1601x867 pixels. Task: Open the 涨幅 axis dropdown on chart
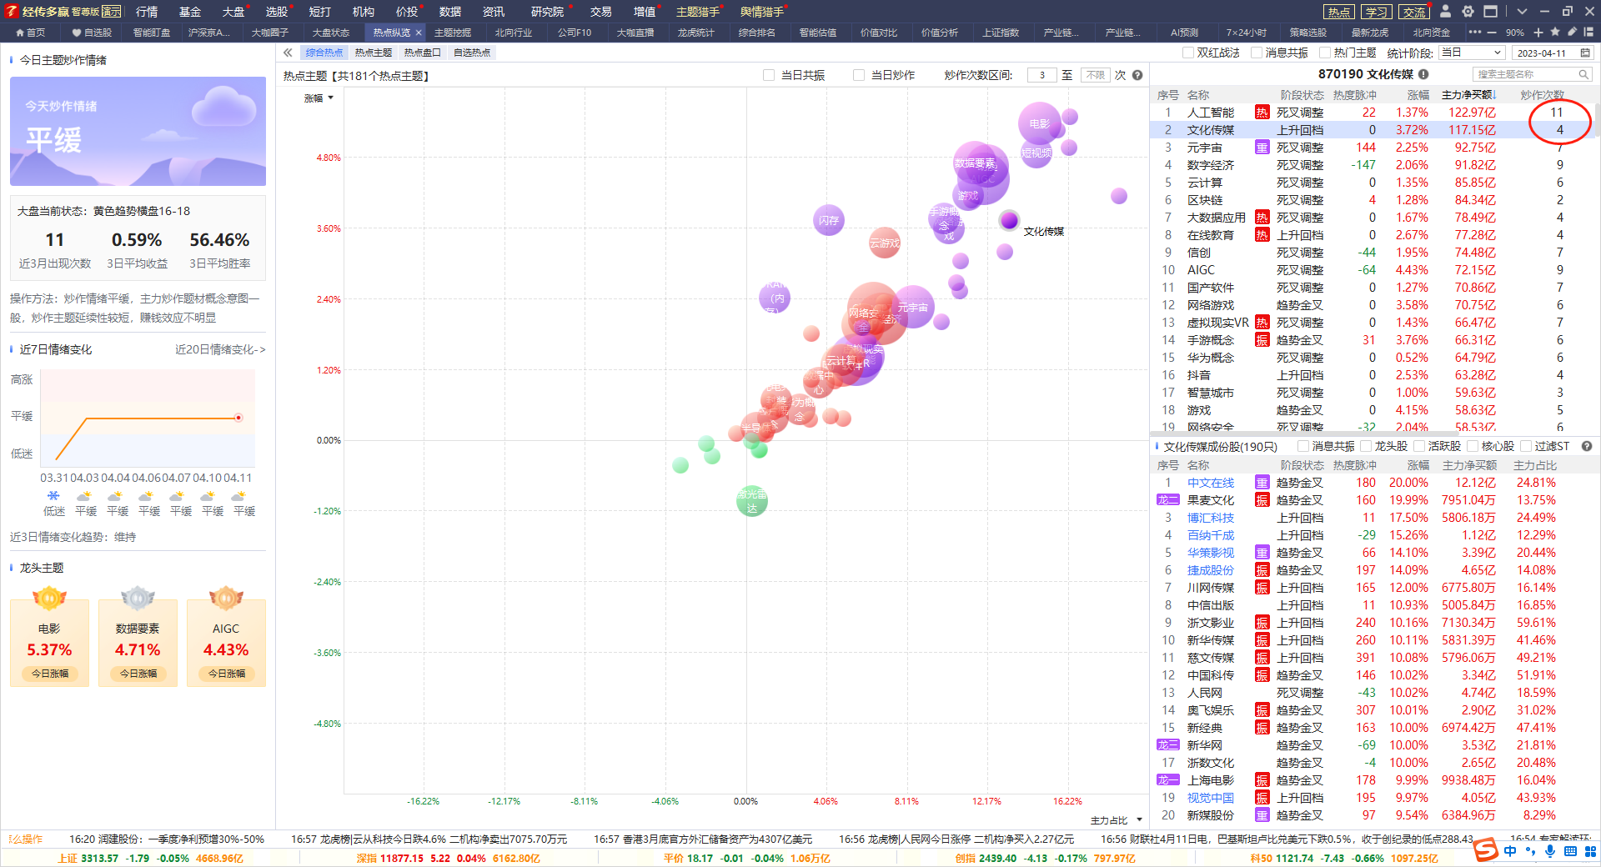pos(319,98)
